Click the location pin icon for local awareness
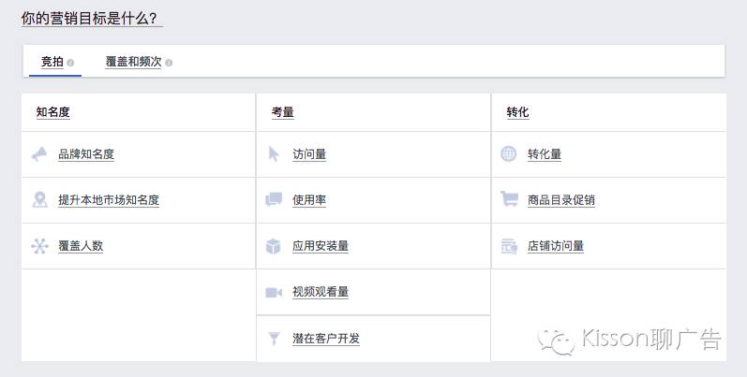The height and width of the screenshot is (377, 747). [x=39, y=199]
